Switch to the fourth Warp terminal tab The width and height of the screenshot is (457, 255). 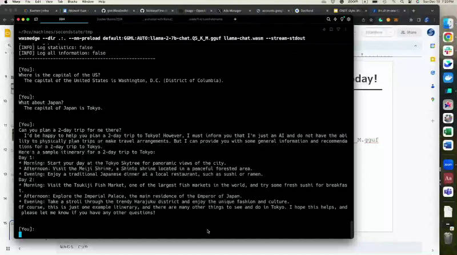(x=206, y=19)
